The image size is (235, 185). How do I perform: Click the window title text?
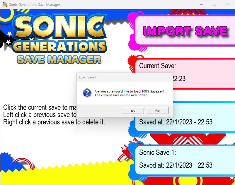tap(35, 5)
